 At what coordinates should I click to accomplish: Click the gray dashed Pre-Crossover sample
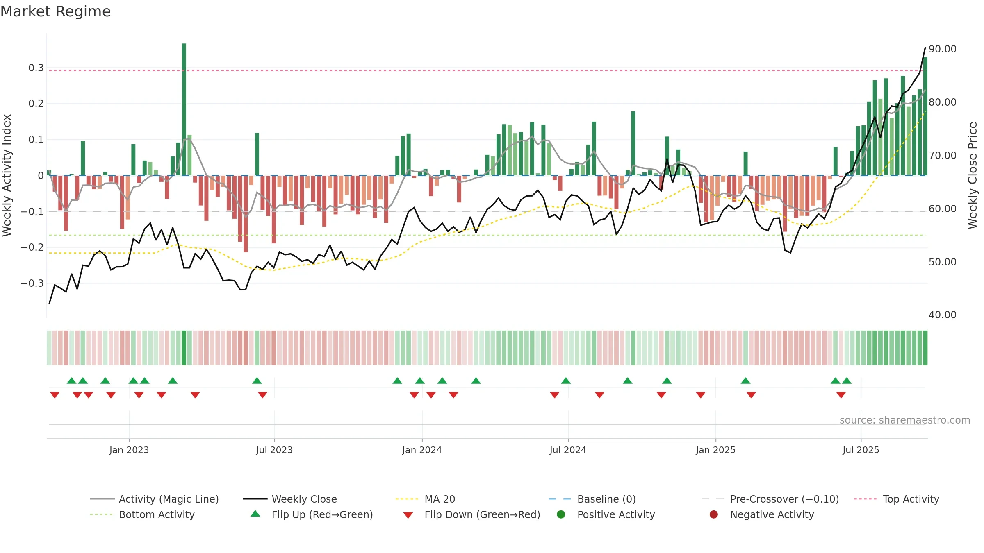[713, 499]
